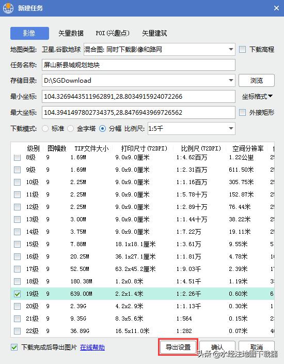This screenshot has width=284, height=364.
Task: Enable the 外接矩形 checkbox
Action: (x=242, y=112)
